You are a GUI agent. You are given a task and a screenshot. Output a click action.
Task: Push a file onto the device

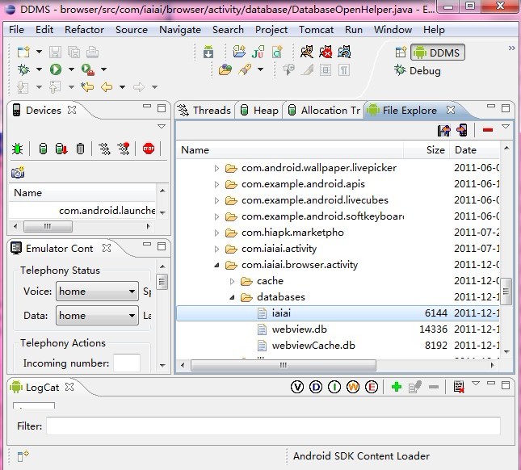(462, 130)
